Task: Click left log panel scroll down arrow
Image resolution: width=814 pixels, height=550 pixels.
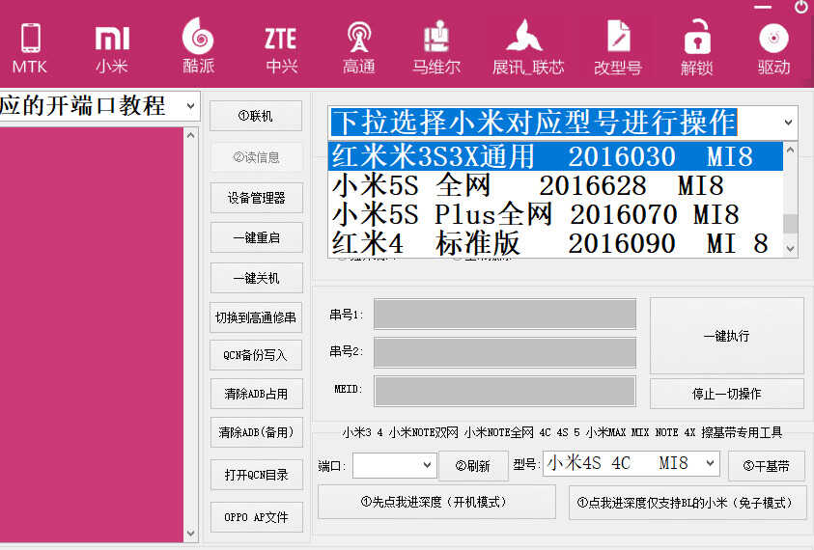Action: pyautogui.click(x=190, y=533)
